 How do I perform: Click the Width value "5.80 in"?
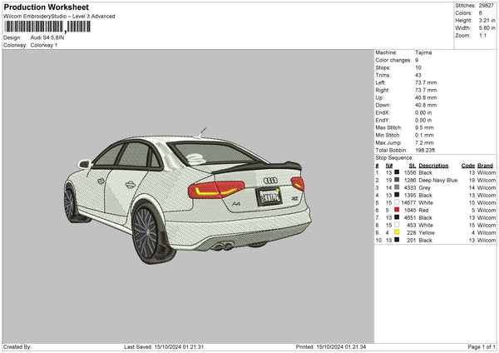click(487, 28)
